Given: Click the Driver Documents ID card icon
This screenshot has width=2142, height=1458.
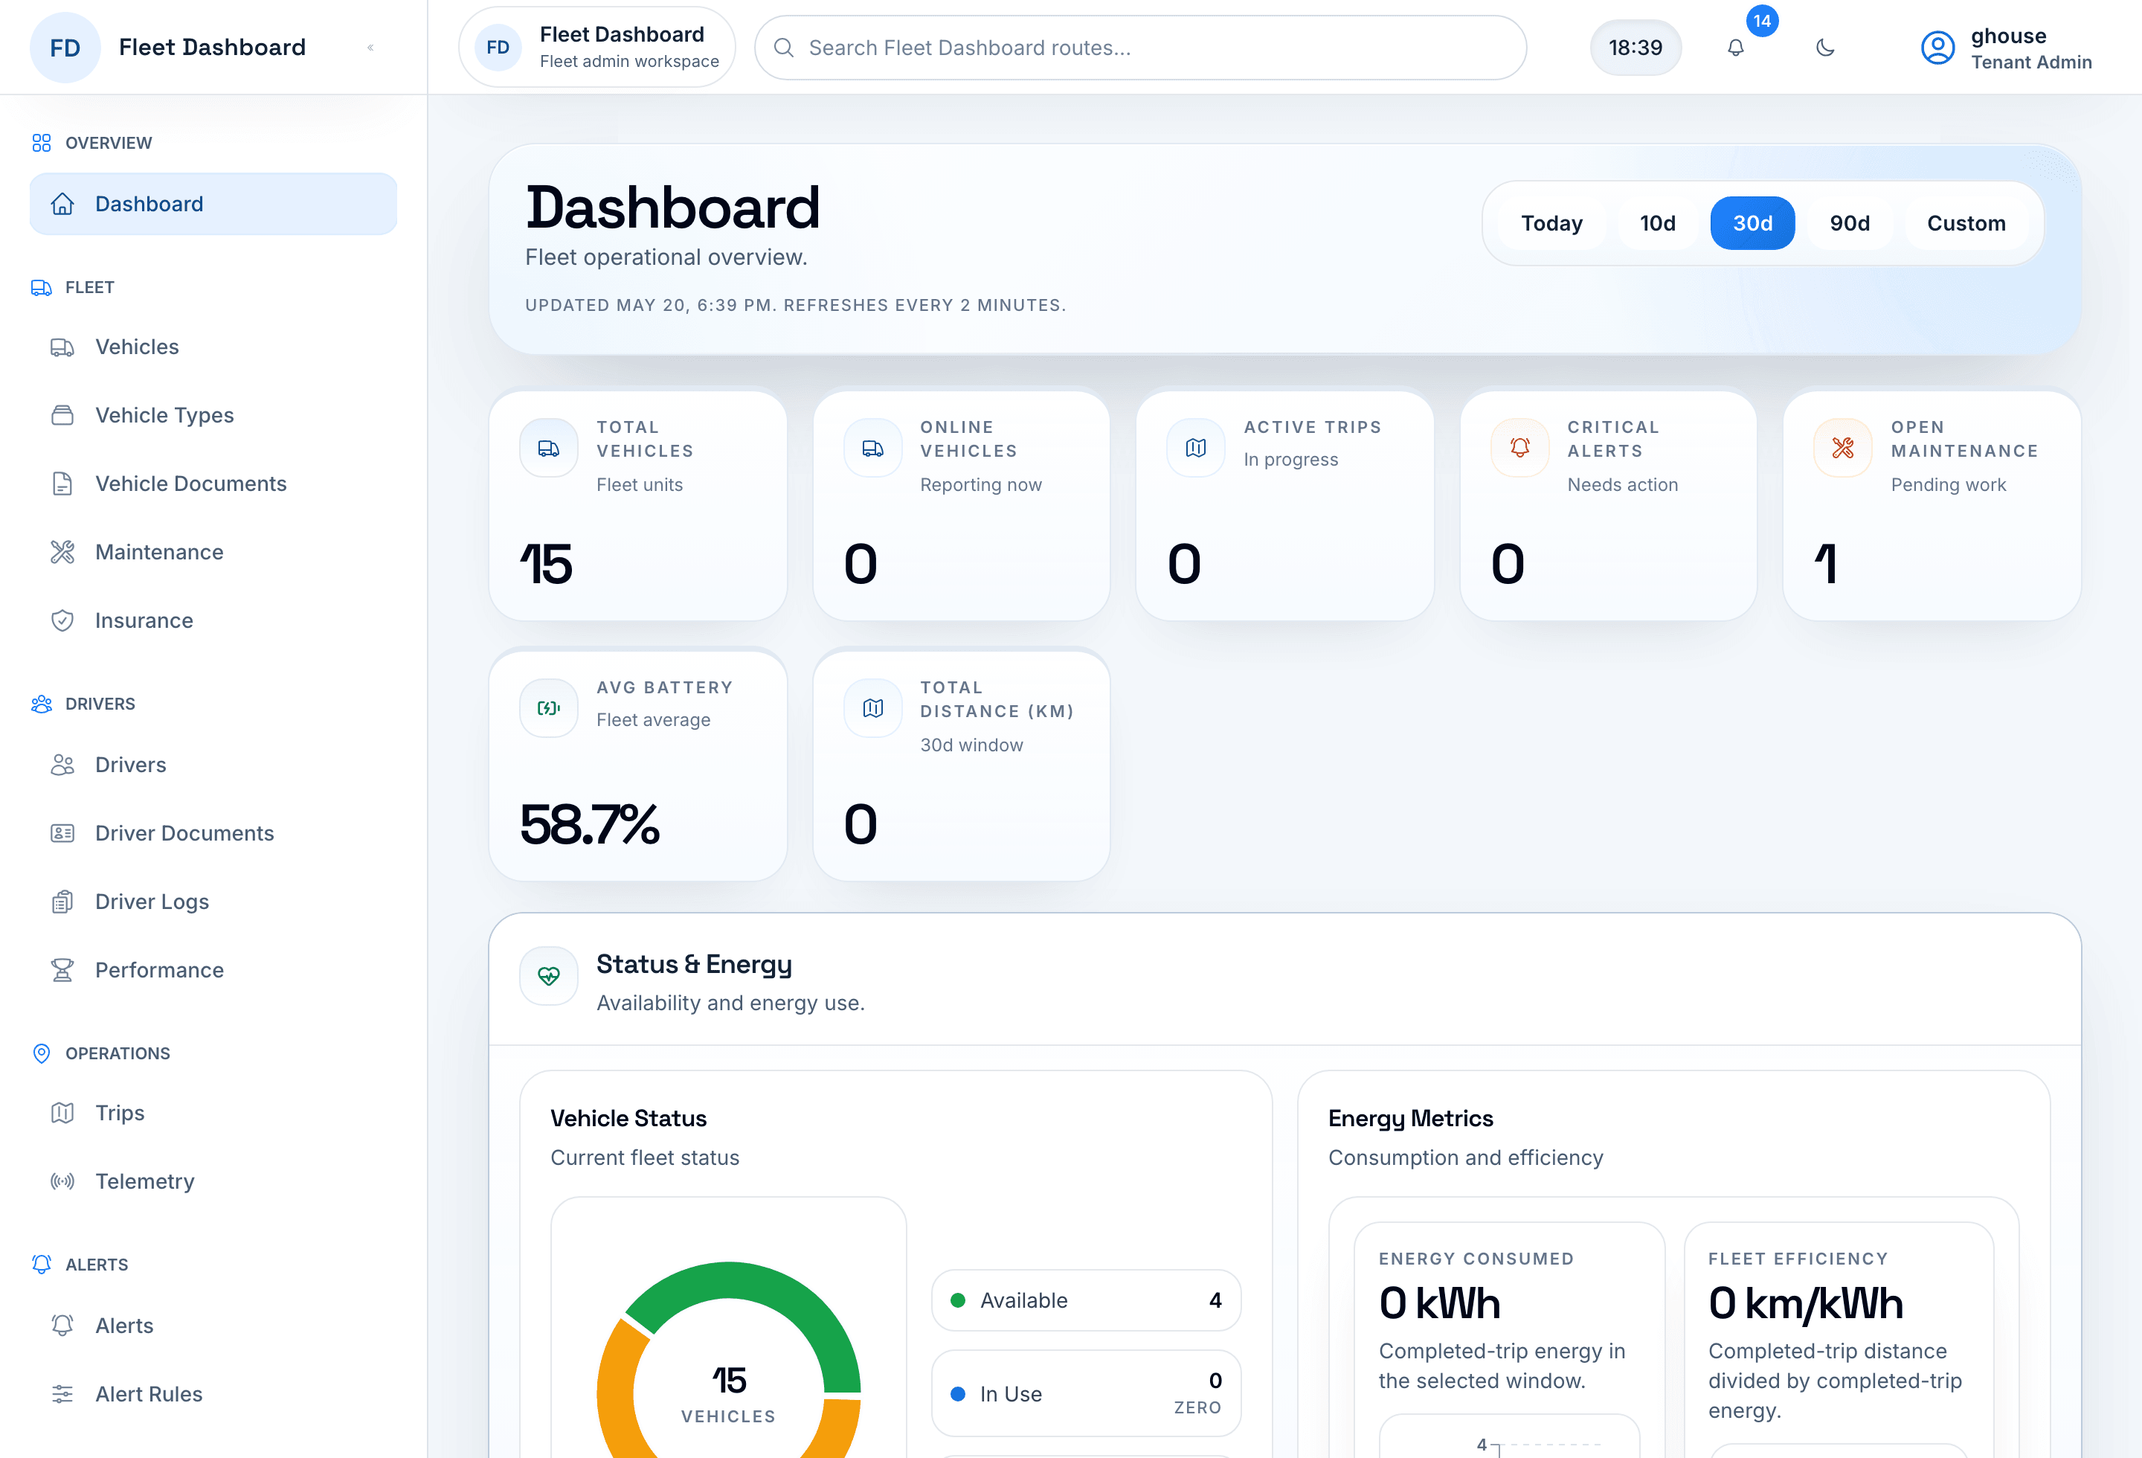Looking at the screenshot, I should (62, 833).
